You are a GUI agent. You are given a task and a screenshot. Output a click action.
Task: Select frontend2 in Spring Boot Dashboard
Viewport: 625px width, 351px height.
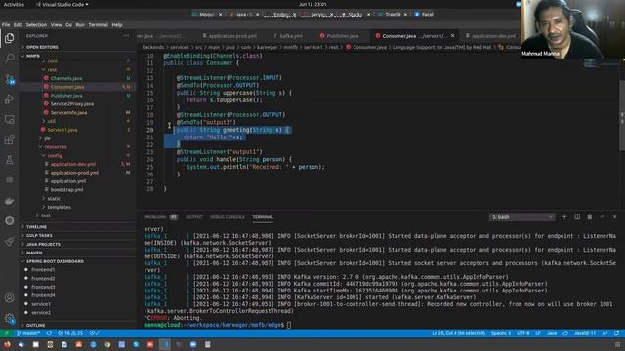(43, 279)
